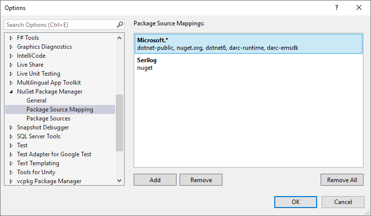This screenshot has width=371, height=216.
Task: Select Snapshot Debugger category
Action: pyautogui.click(x=43, y=127)
